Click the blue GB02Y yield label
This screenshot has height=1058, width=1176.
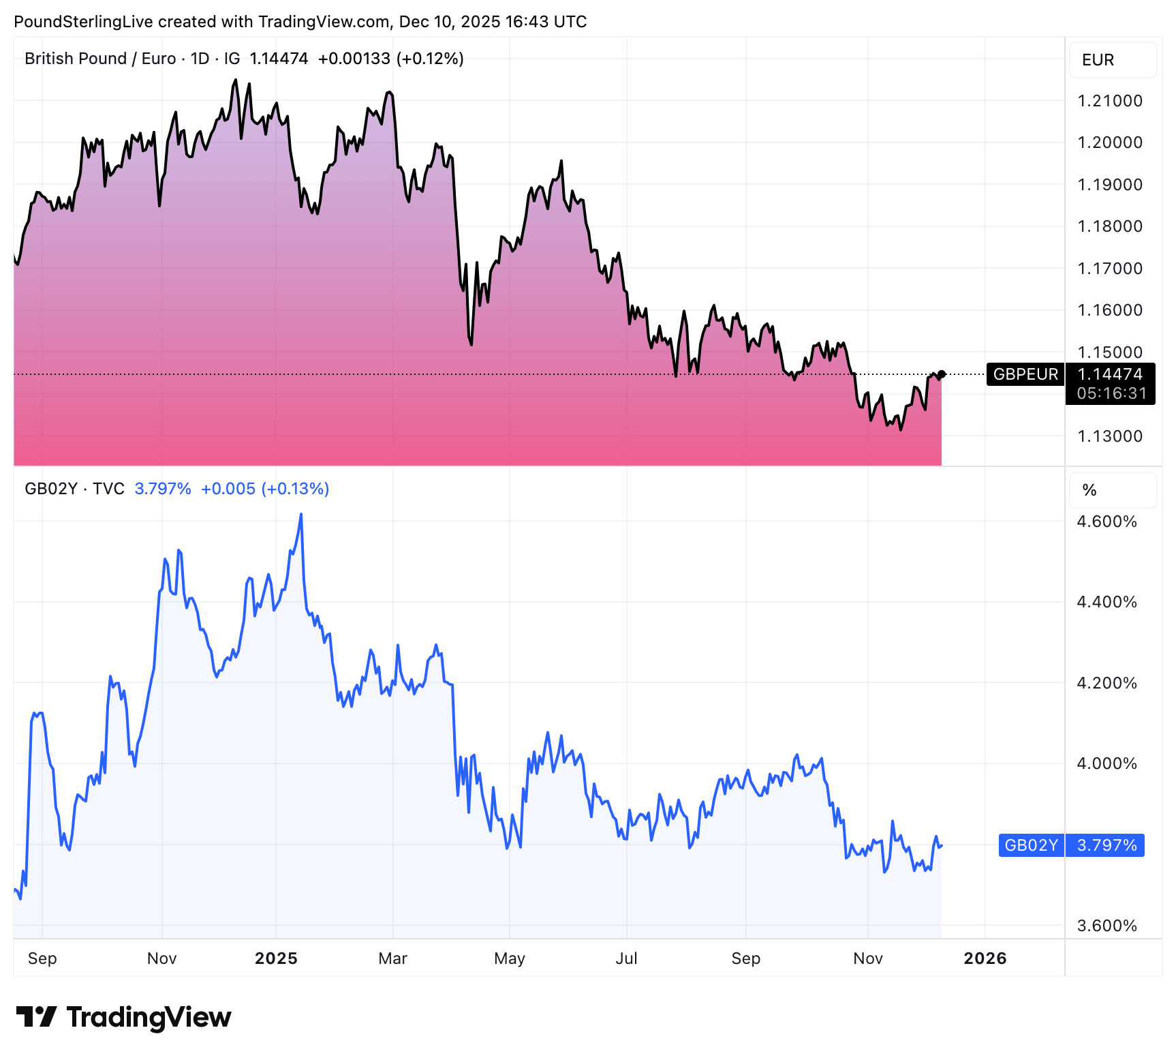[1031, 845]
